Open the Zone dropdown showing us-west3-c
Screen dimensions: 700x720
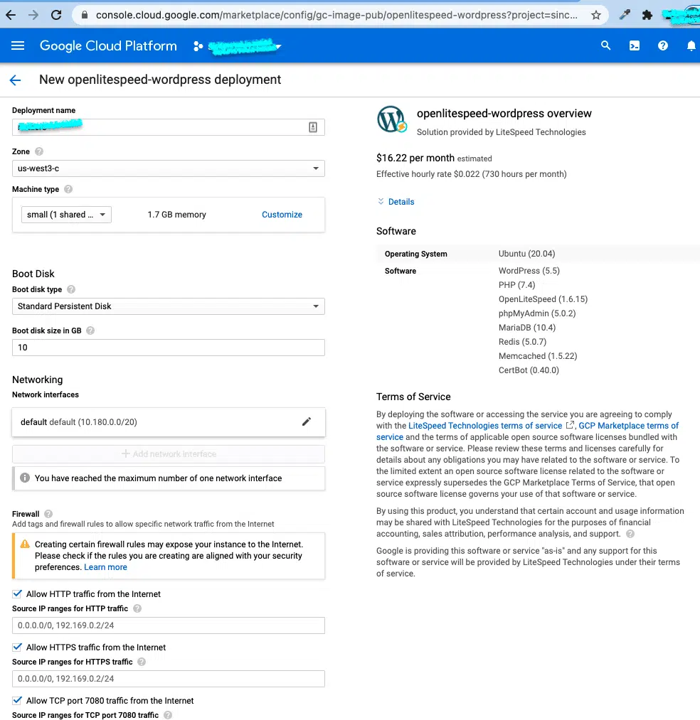168,168
